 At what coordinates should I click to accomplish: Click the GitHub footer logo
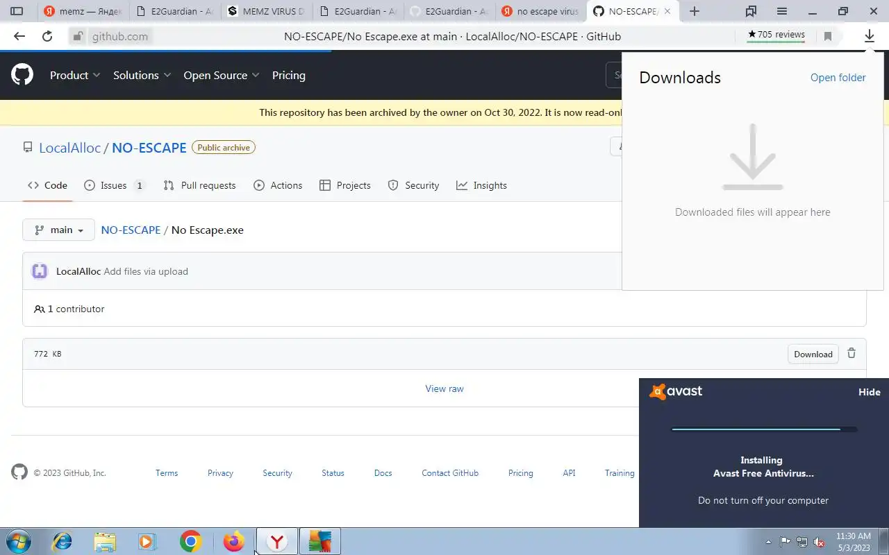19,472
